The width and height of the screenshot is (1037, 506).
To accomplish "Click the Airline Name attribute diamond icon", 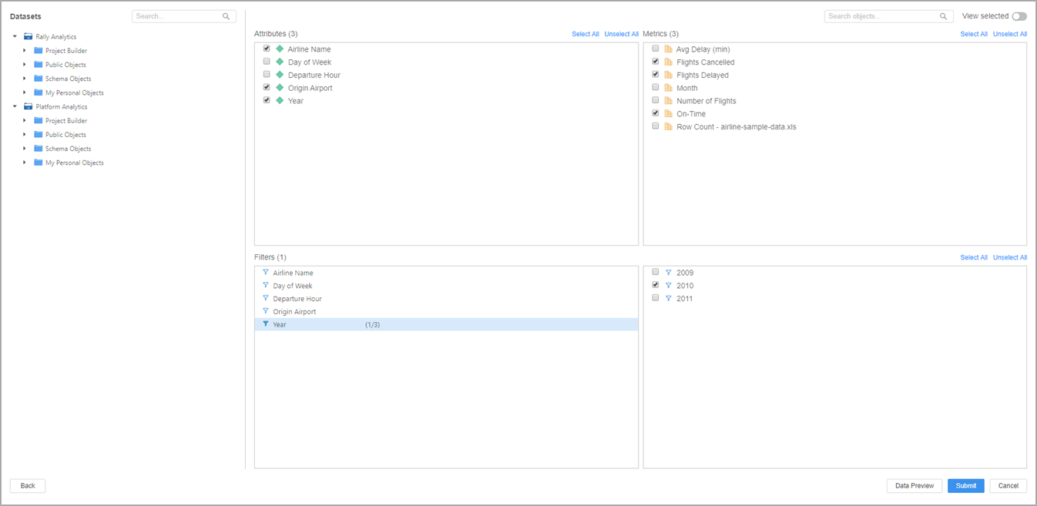I will (x=280, y=49).
